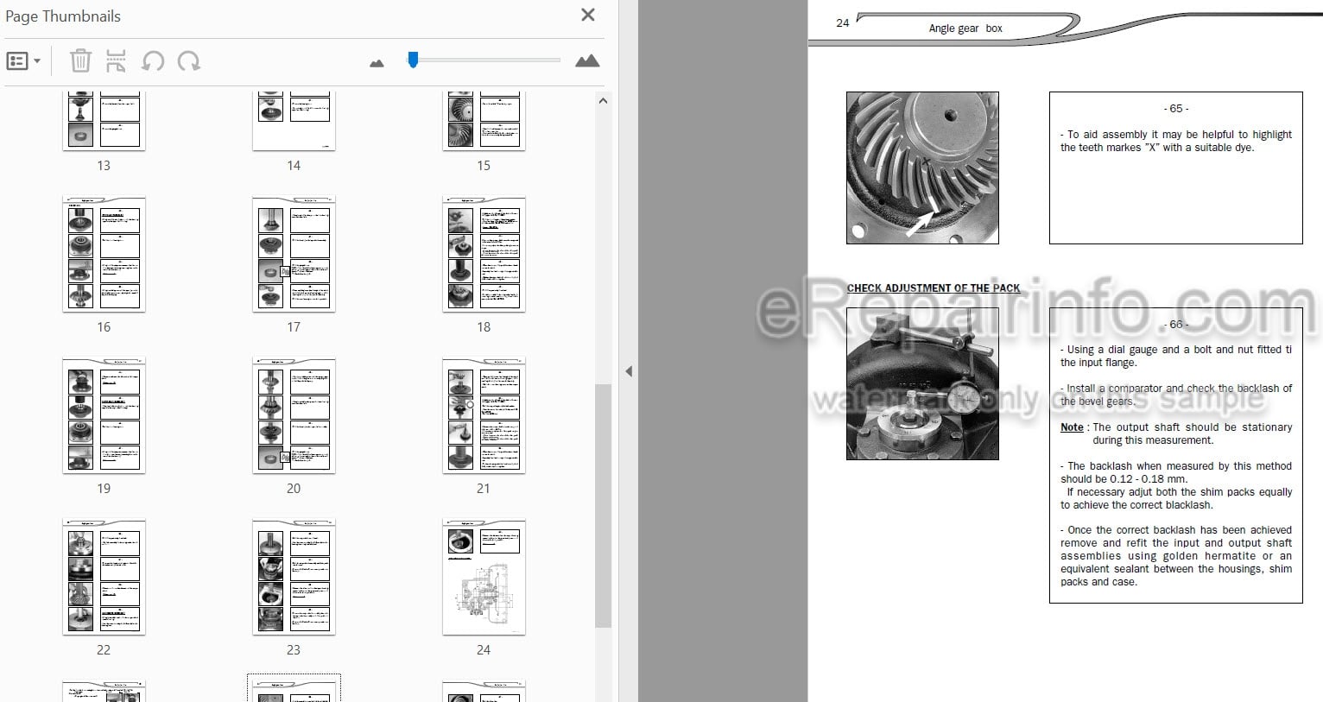This screenshot has width=1323, height=702.
Task: Click the thumbnail size slider handle
Action: (413, 60)
